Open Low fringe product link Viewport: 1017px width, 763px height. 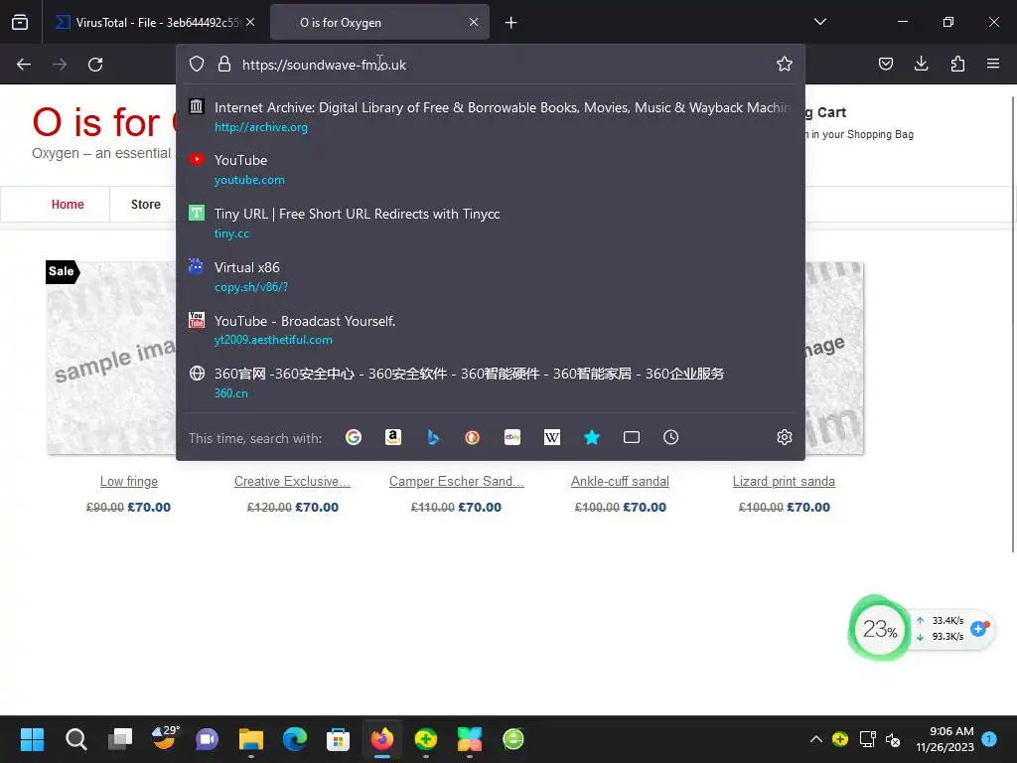pos(129,482)
